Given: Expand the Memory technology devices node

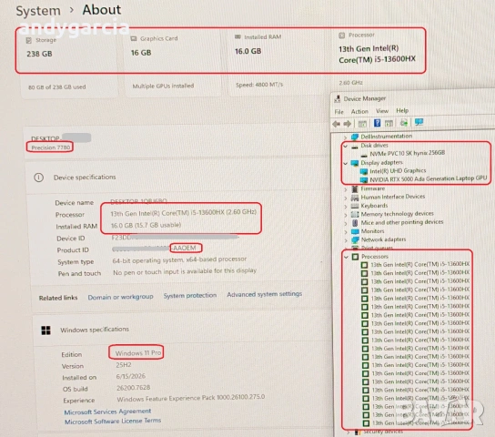Looking at the screenshot, I should (346, 215).
